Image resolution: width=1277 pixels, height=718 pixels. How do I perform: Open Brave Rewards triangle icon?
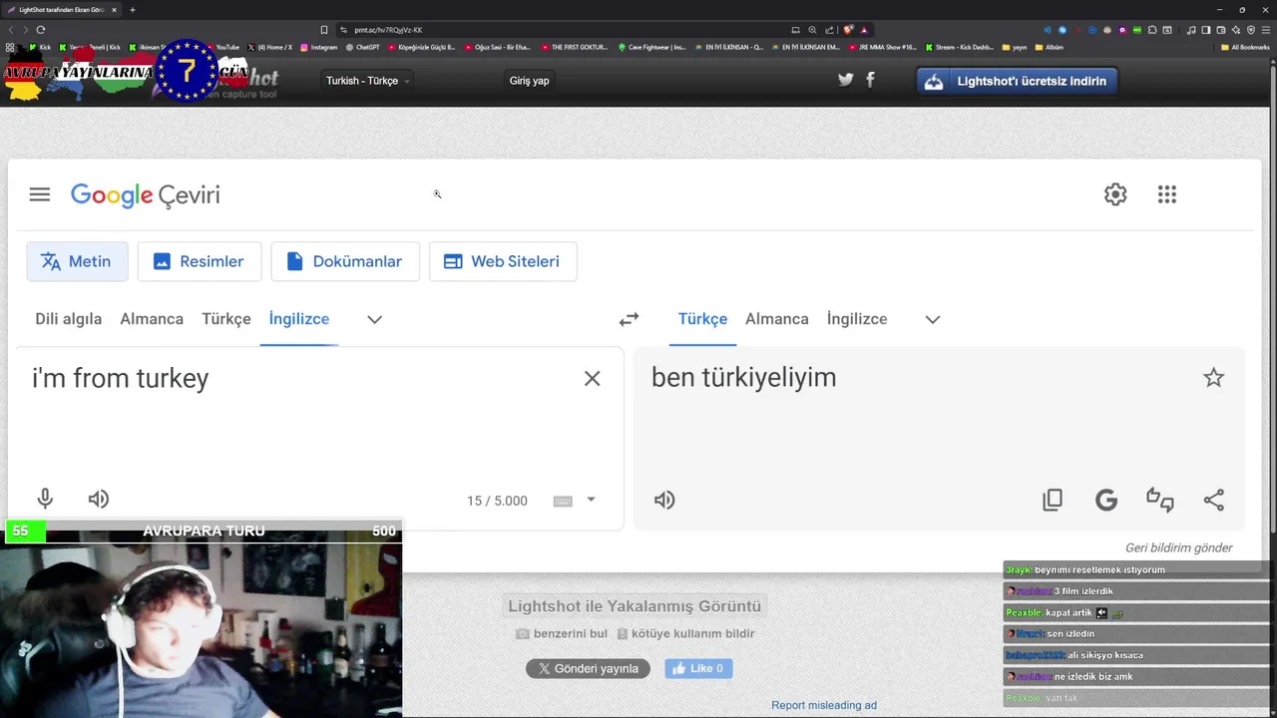point(864,30)
